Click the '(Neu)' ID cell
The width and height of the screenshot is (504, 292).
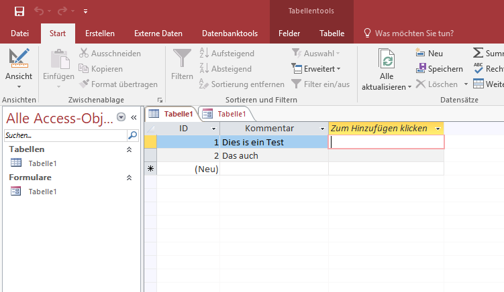[189, 169]
